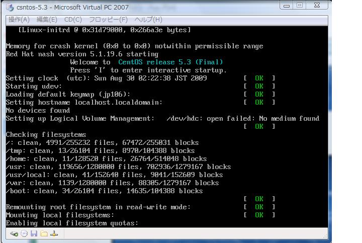
Task: Click the CD drive status icon
Action: [24, 233]
